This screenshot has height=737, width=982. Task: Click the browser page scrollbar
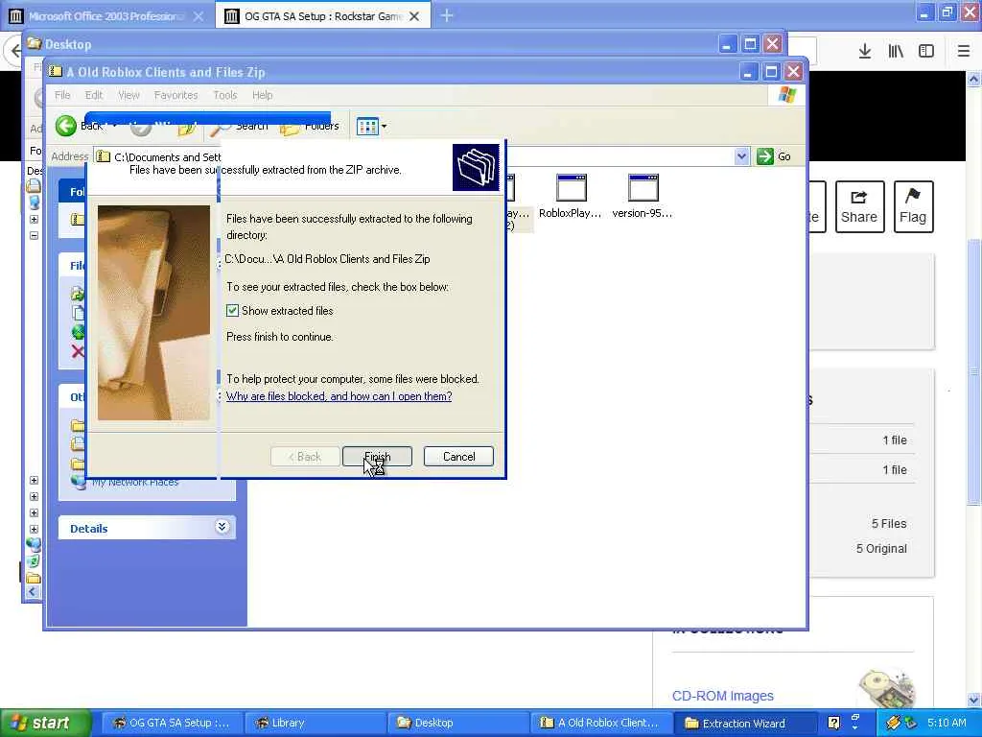[974, 371]
